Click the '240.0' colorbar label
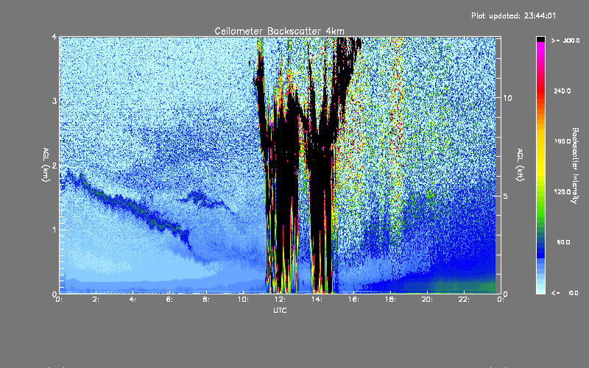Image resolution: width=589 pixels, height=368 pixels. point(562,91)
